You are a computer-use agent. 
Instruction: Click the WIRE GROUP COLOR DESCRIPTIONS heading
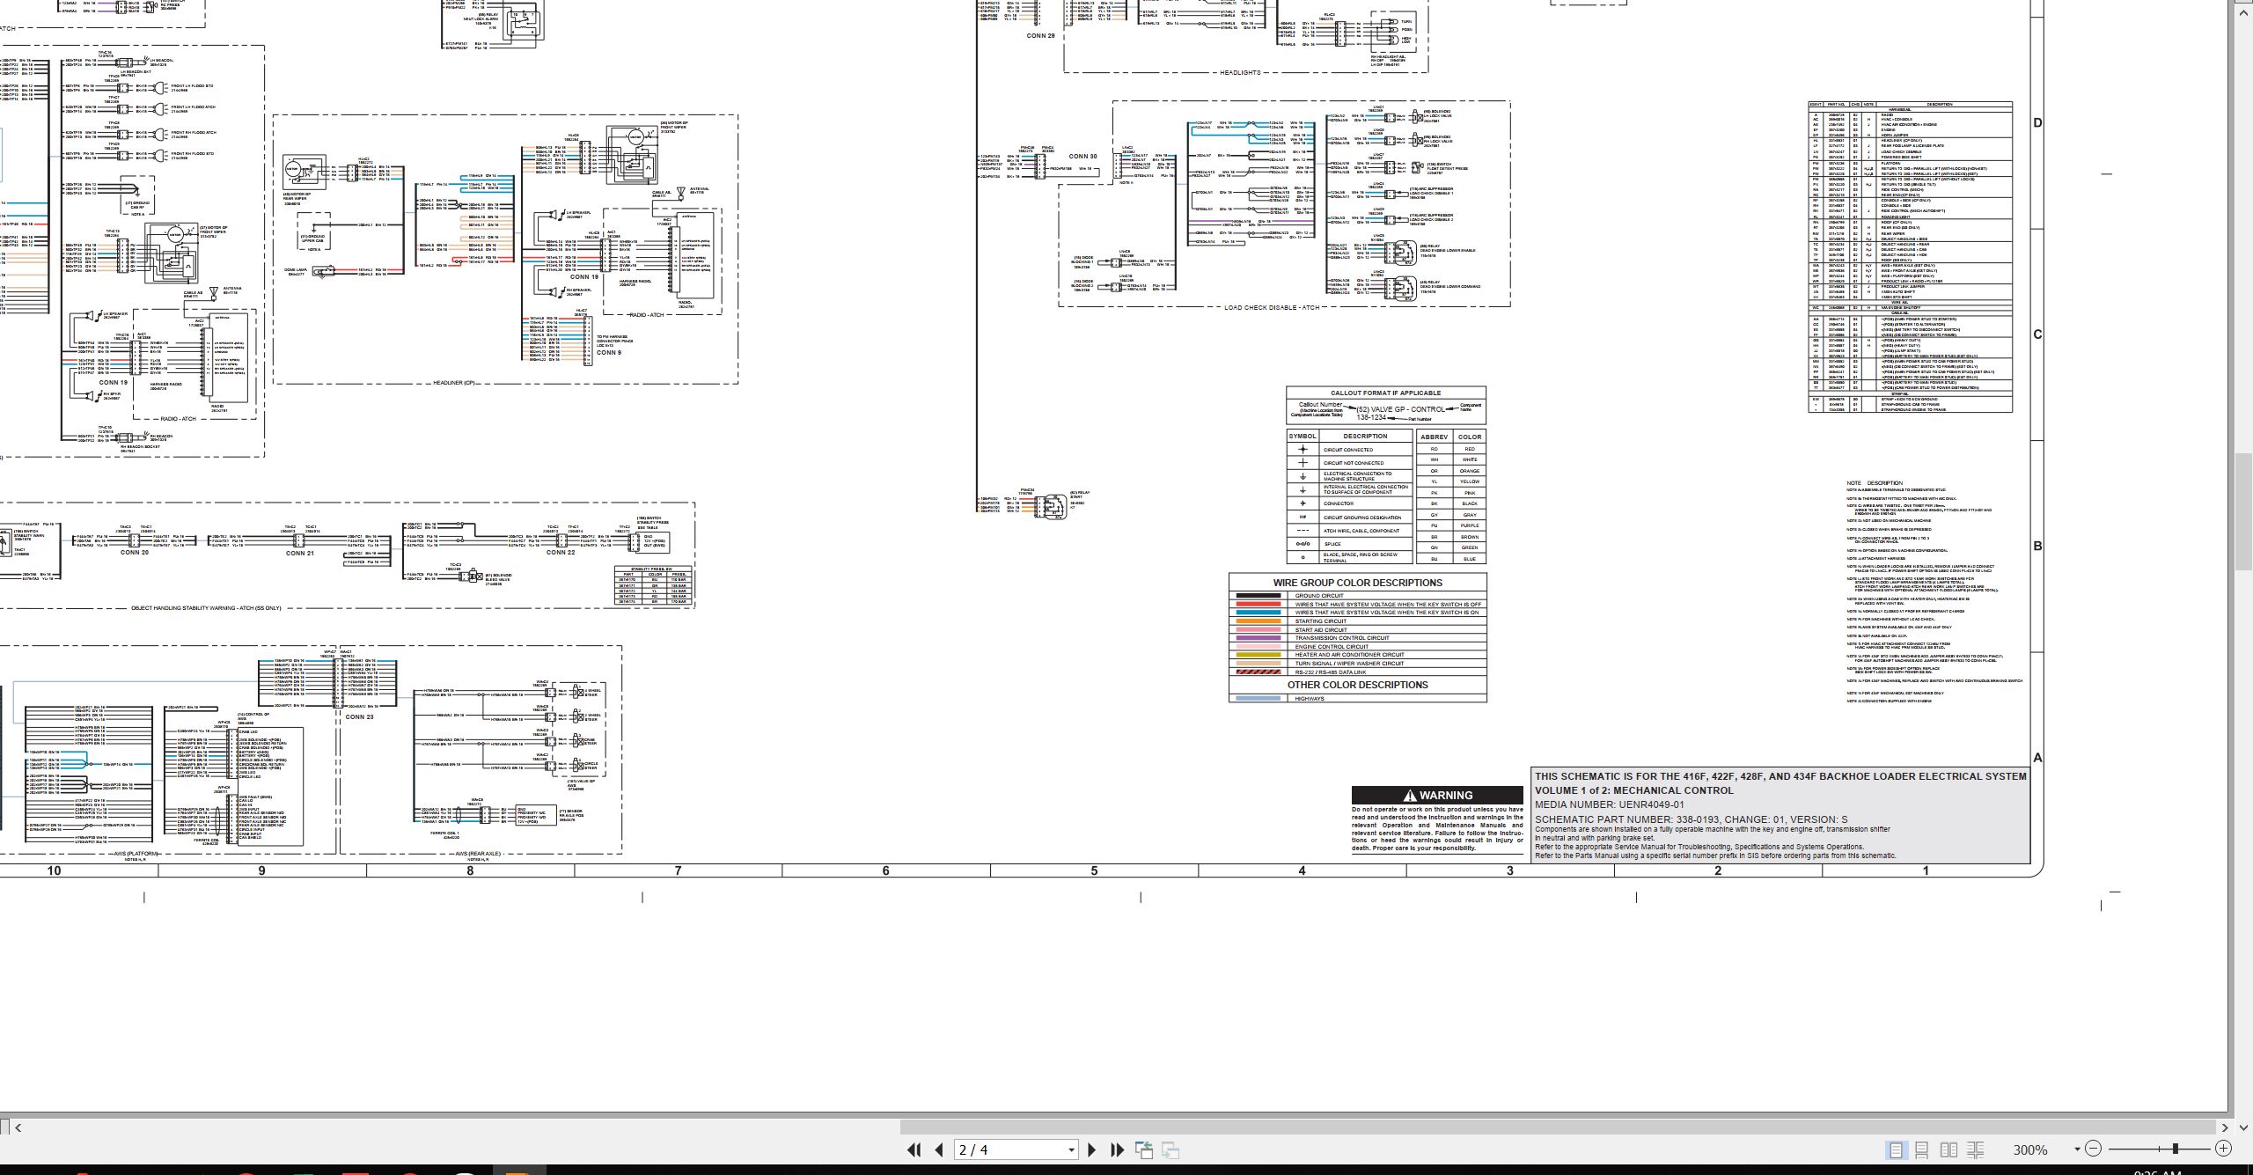[x=1357, y=583]
